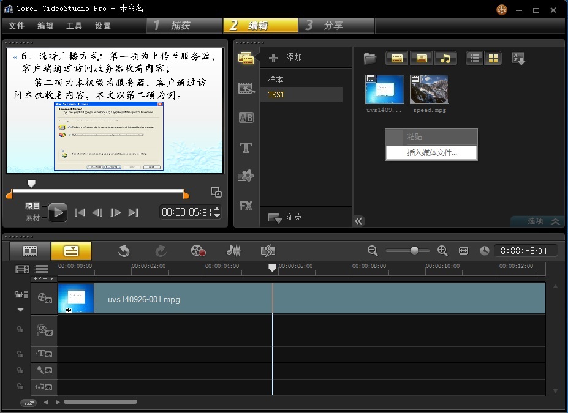
Task: Open the FX filter library
Action: pos(246,206)
